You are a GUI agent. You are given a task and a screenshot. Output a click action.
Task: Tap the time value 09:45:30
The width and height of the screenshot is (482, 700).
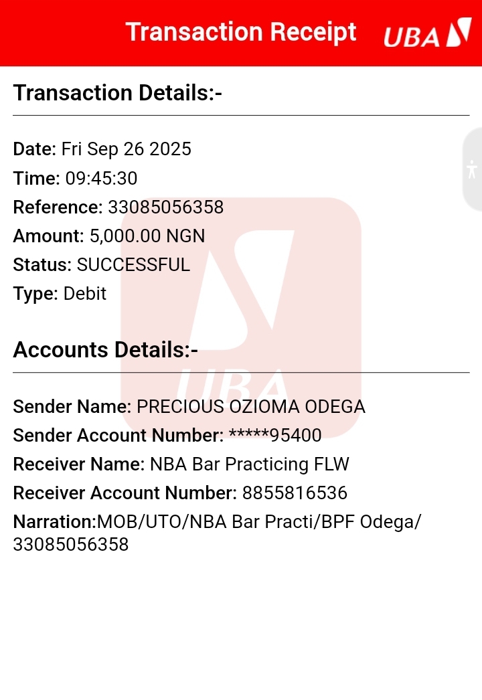tap(101, 178)
